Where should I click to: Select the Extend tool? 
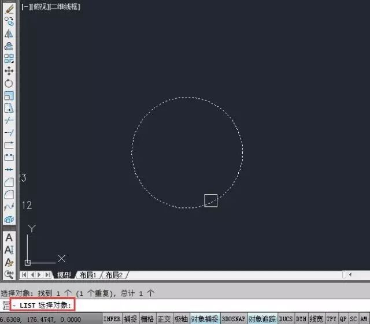coord(9,133)
